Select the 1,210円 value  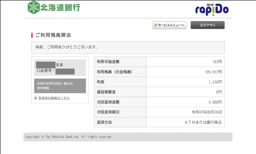click(215, 82)
